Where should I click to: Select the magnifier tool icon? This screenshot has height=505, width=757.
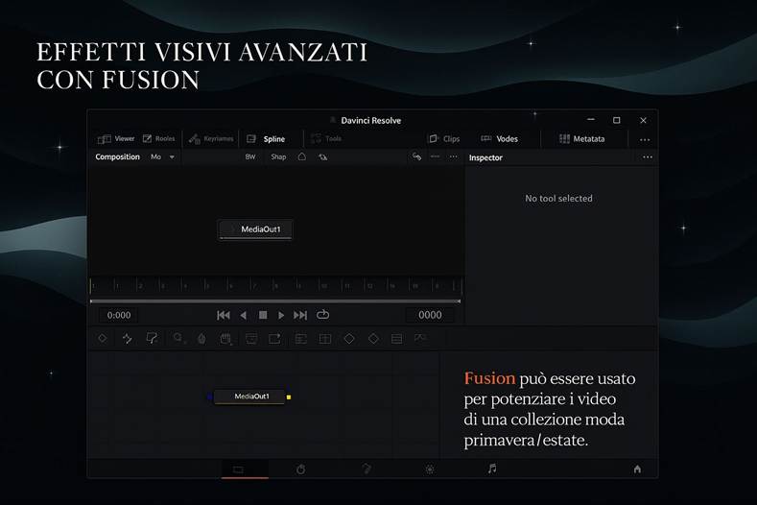click(x=178, y=338)
